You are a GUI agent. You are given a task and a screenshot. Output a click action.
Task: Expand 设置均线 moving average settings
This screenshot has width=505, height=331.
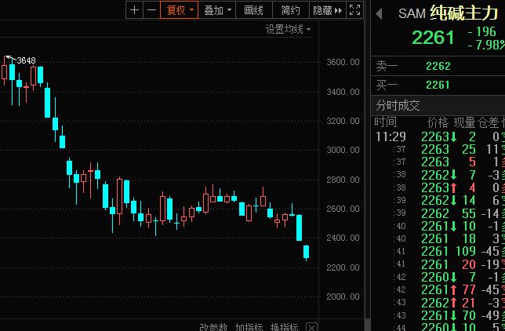[x=288, y=30]
